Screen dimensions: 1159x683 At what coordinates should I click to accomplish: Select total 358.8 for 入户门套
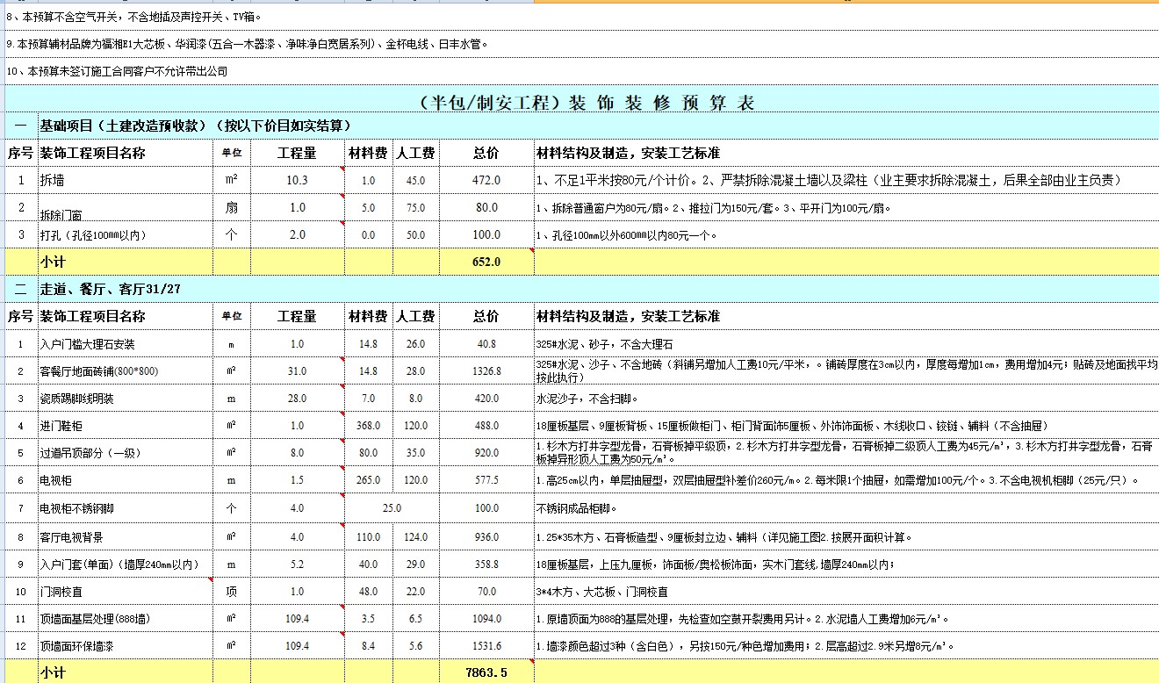tap(486, 564)
